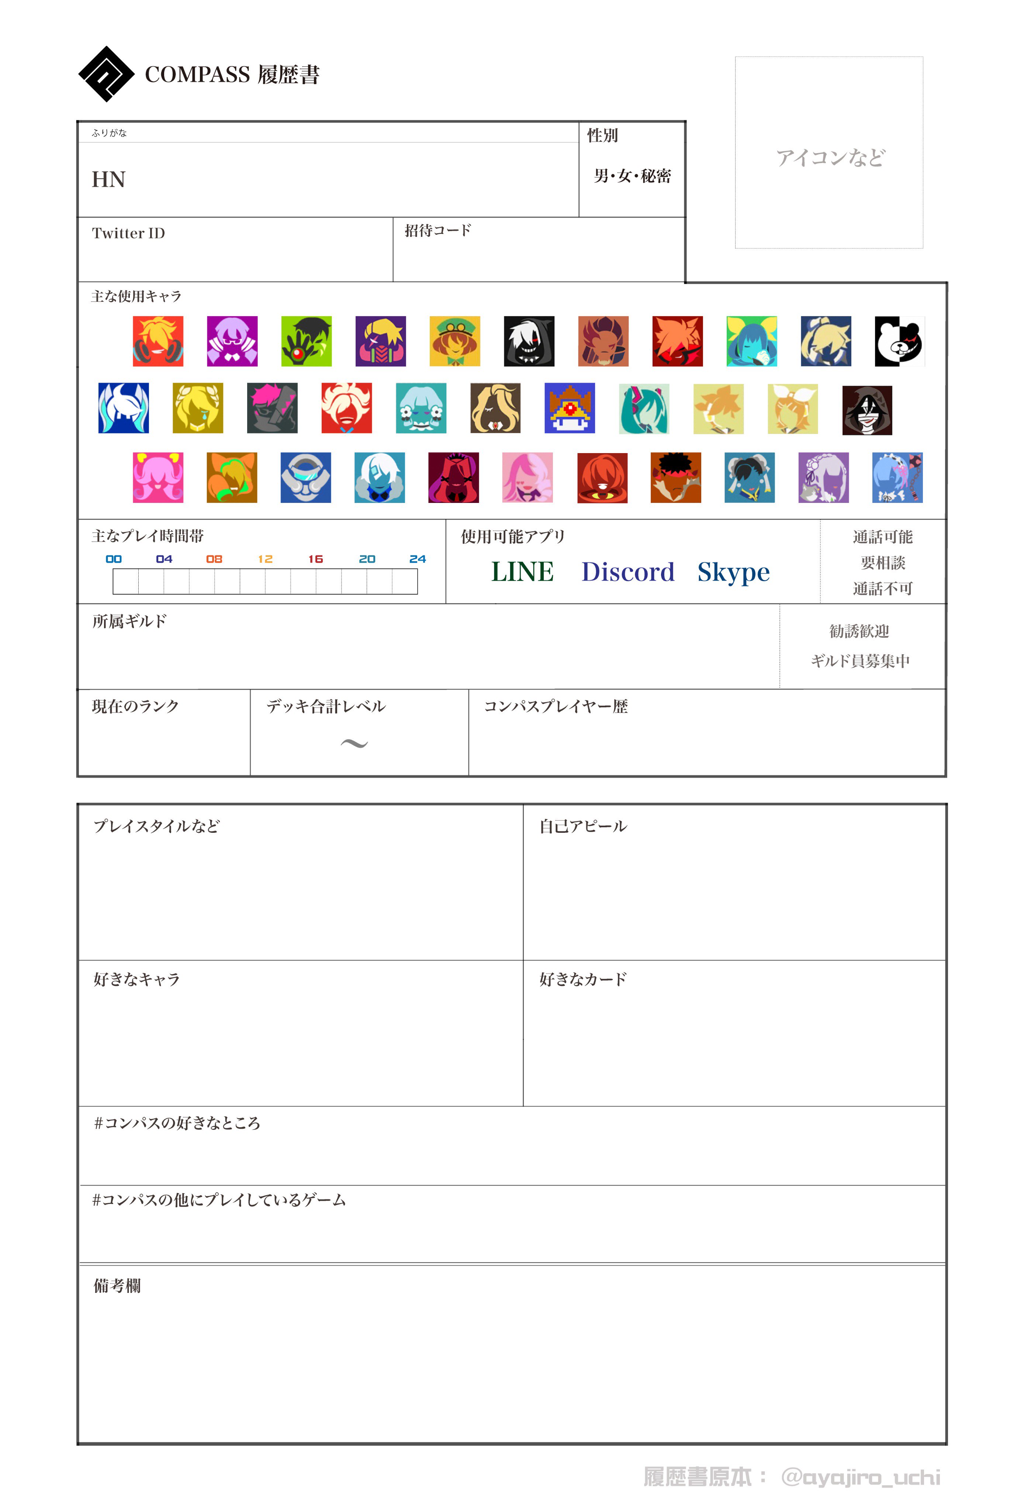Click the 自己アピール box

pos(734,882)
